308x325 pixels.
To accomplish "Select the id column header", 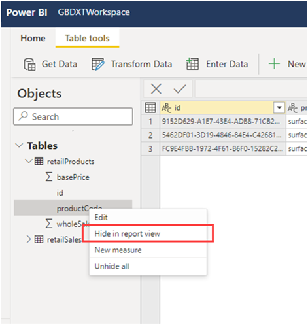I will (222, 107).
